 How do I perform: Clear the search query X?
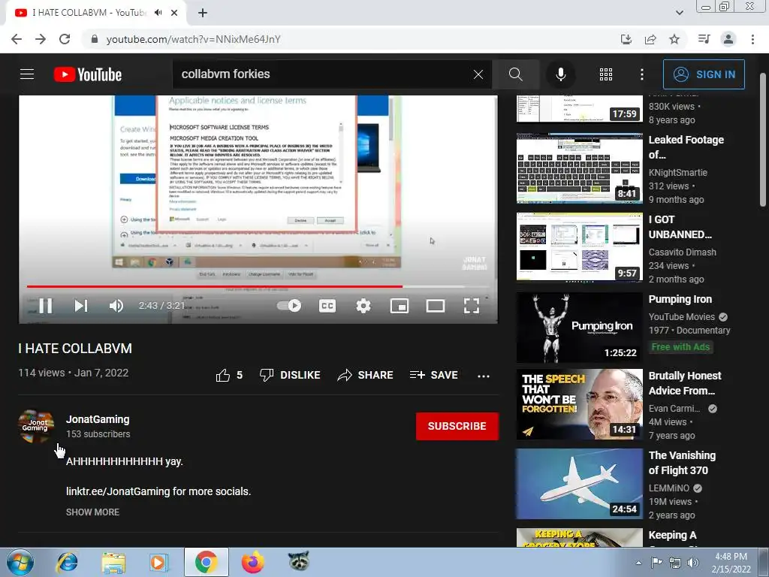pyautogui.click(x=478, y=74)
